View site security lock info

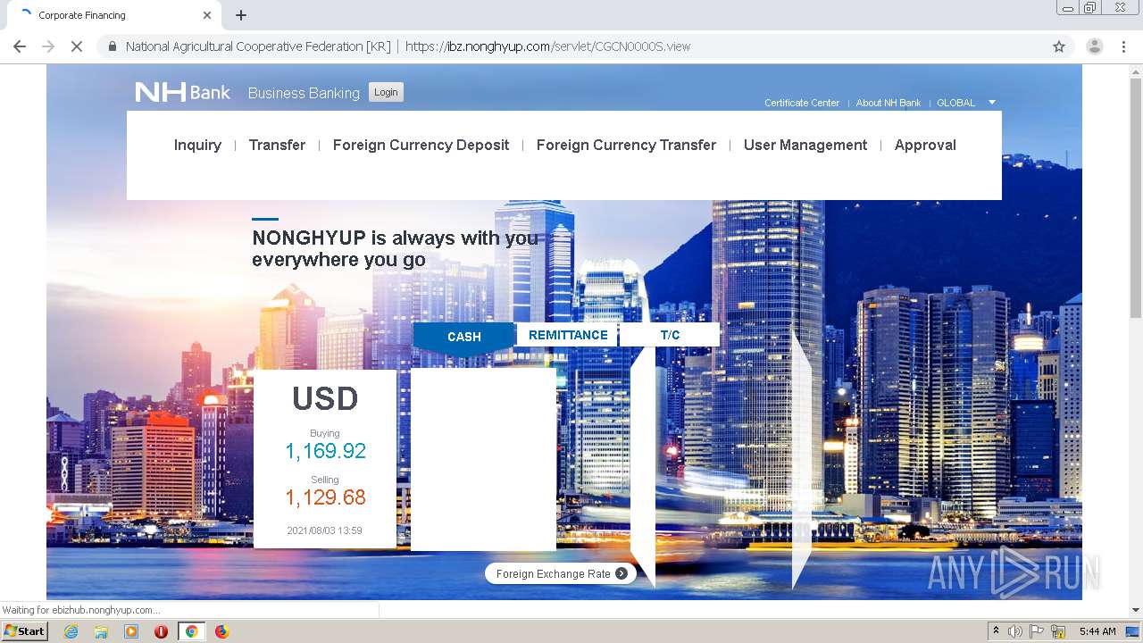(113, 46)
